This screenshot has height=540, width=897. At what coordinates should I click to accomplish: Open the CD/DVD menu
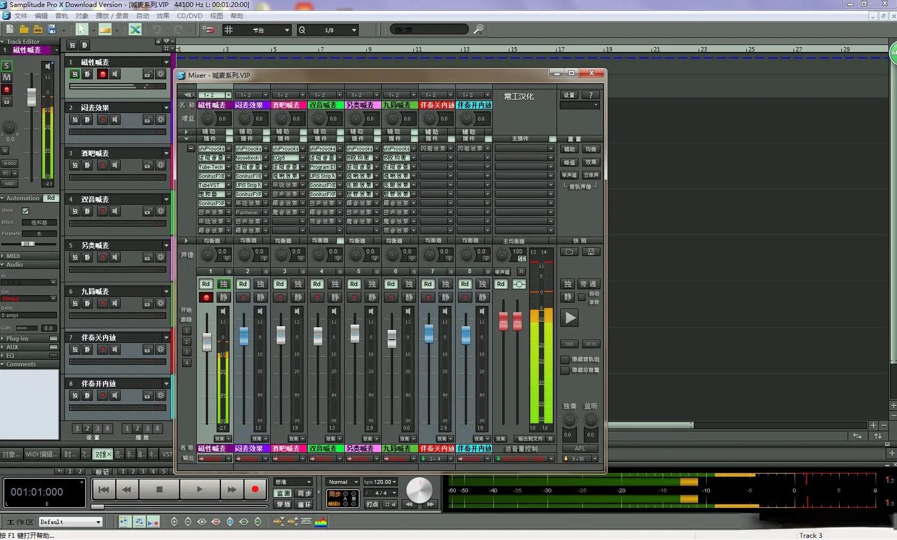click(189, 16)
